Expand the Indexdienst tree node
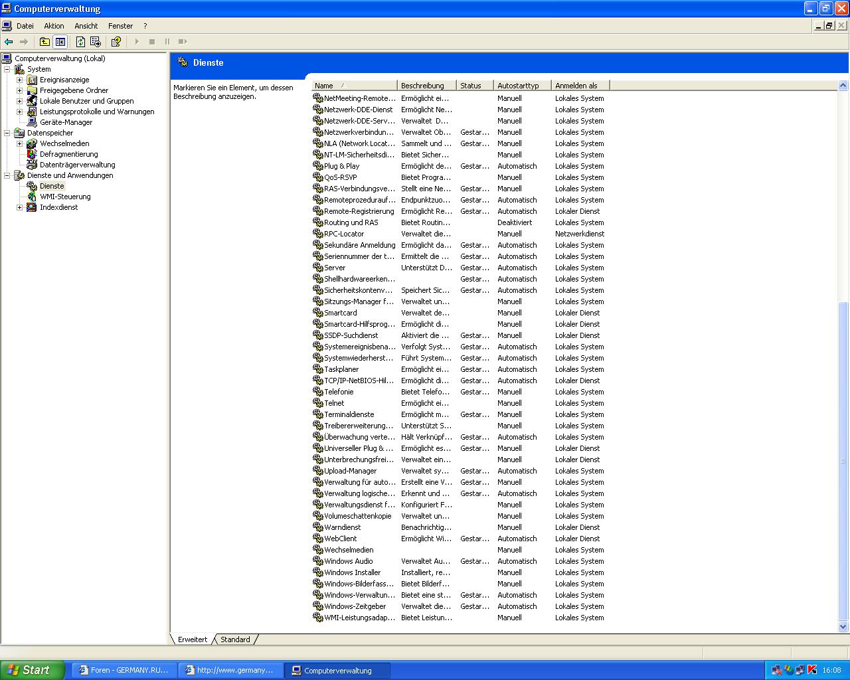 point(19,207)
